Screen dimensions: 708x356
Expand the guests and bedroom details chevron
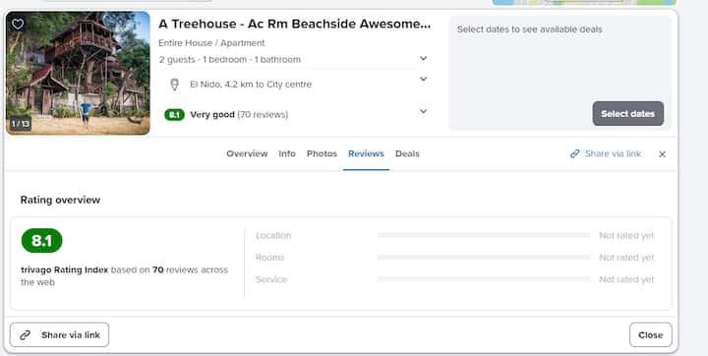click(x=423, y=58)
